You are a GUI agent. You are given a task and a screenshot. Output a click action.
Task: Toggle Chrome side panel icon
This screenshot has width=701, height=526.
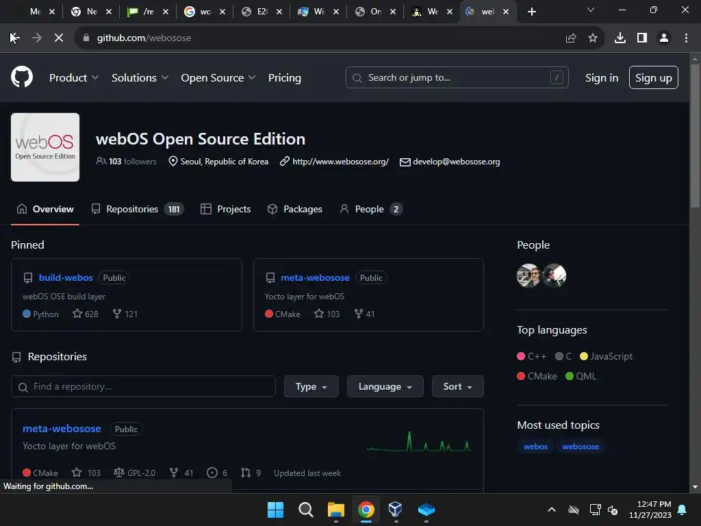click(x=642, y=38)
